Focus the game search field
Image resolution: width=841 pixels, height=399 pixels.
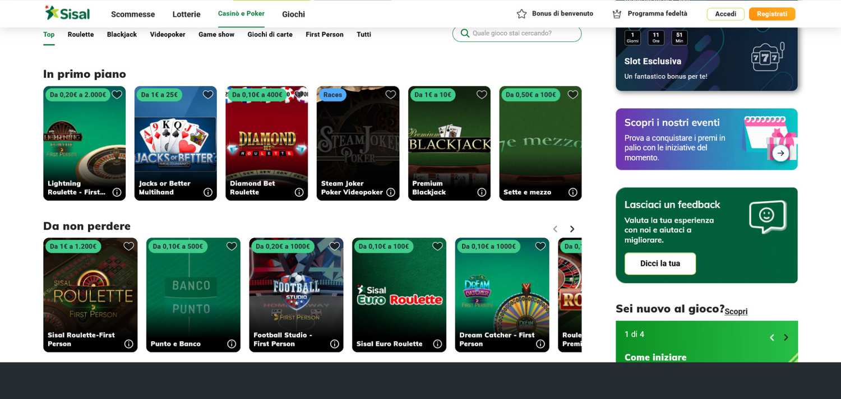pyautogui.click(x=517, y=33)
